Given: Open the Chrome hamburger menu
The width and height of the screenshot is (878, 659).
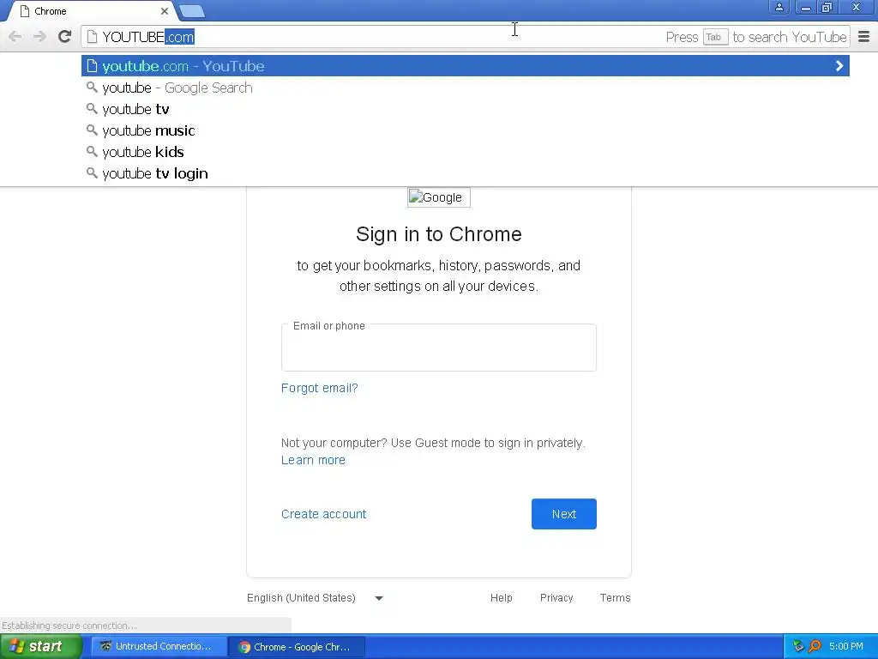Looking at the screenshot, I should [864, 37].
